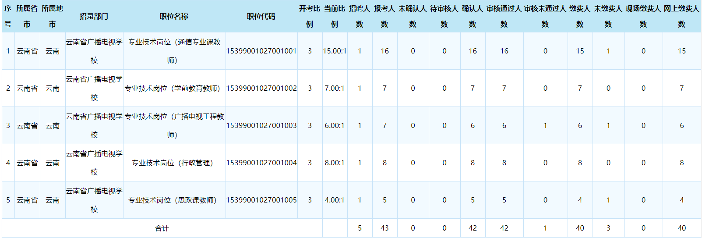
Task: Select position code 15399001027001004 cell
Action: pos(261,163)
